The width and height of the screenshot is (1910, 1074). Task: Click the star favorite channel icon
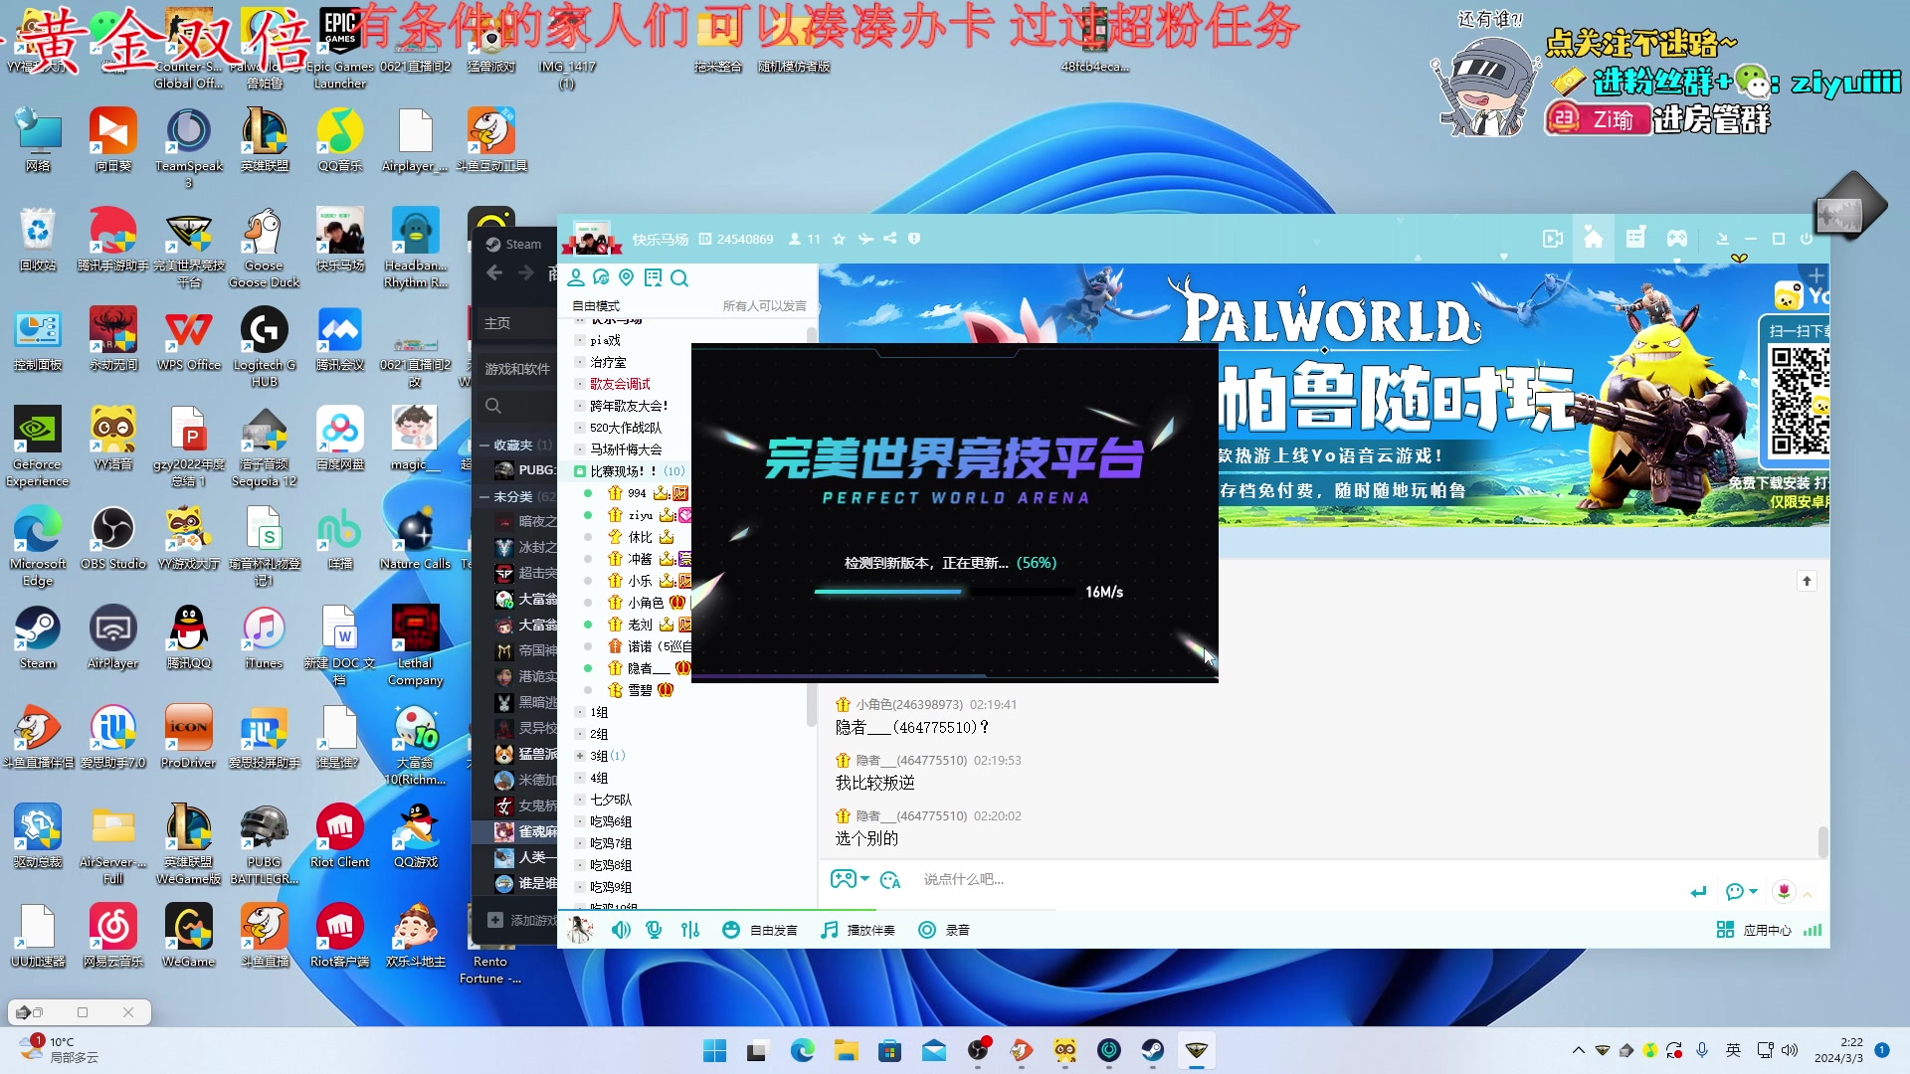pos(839,239)
